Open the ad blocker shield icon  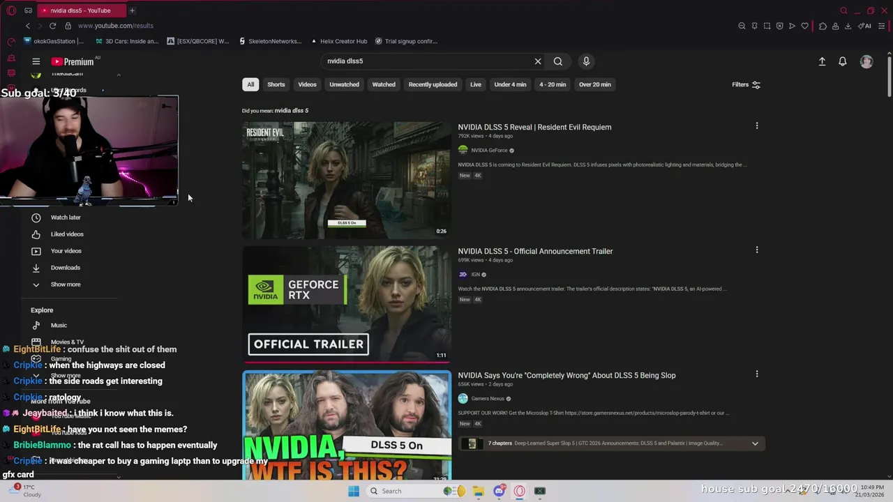click(x=779, y=26)
